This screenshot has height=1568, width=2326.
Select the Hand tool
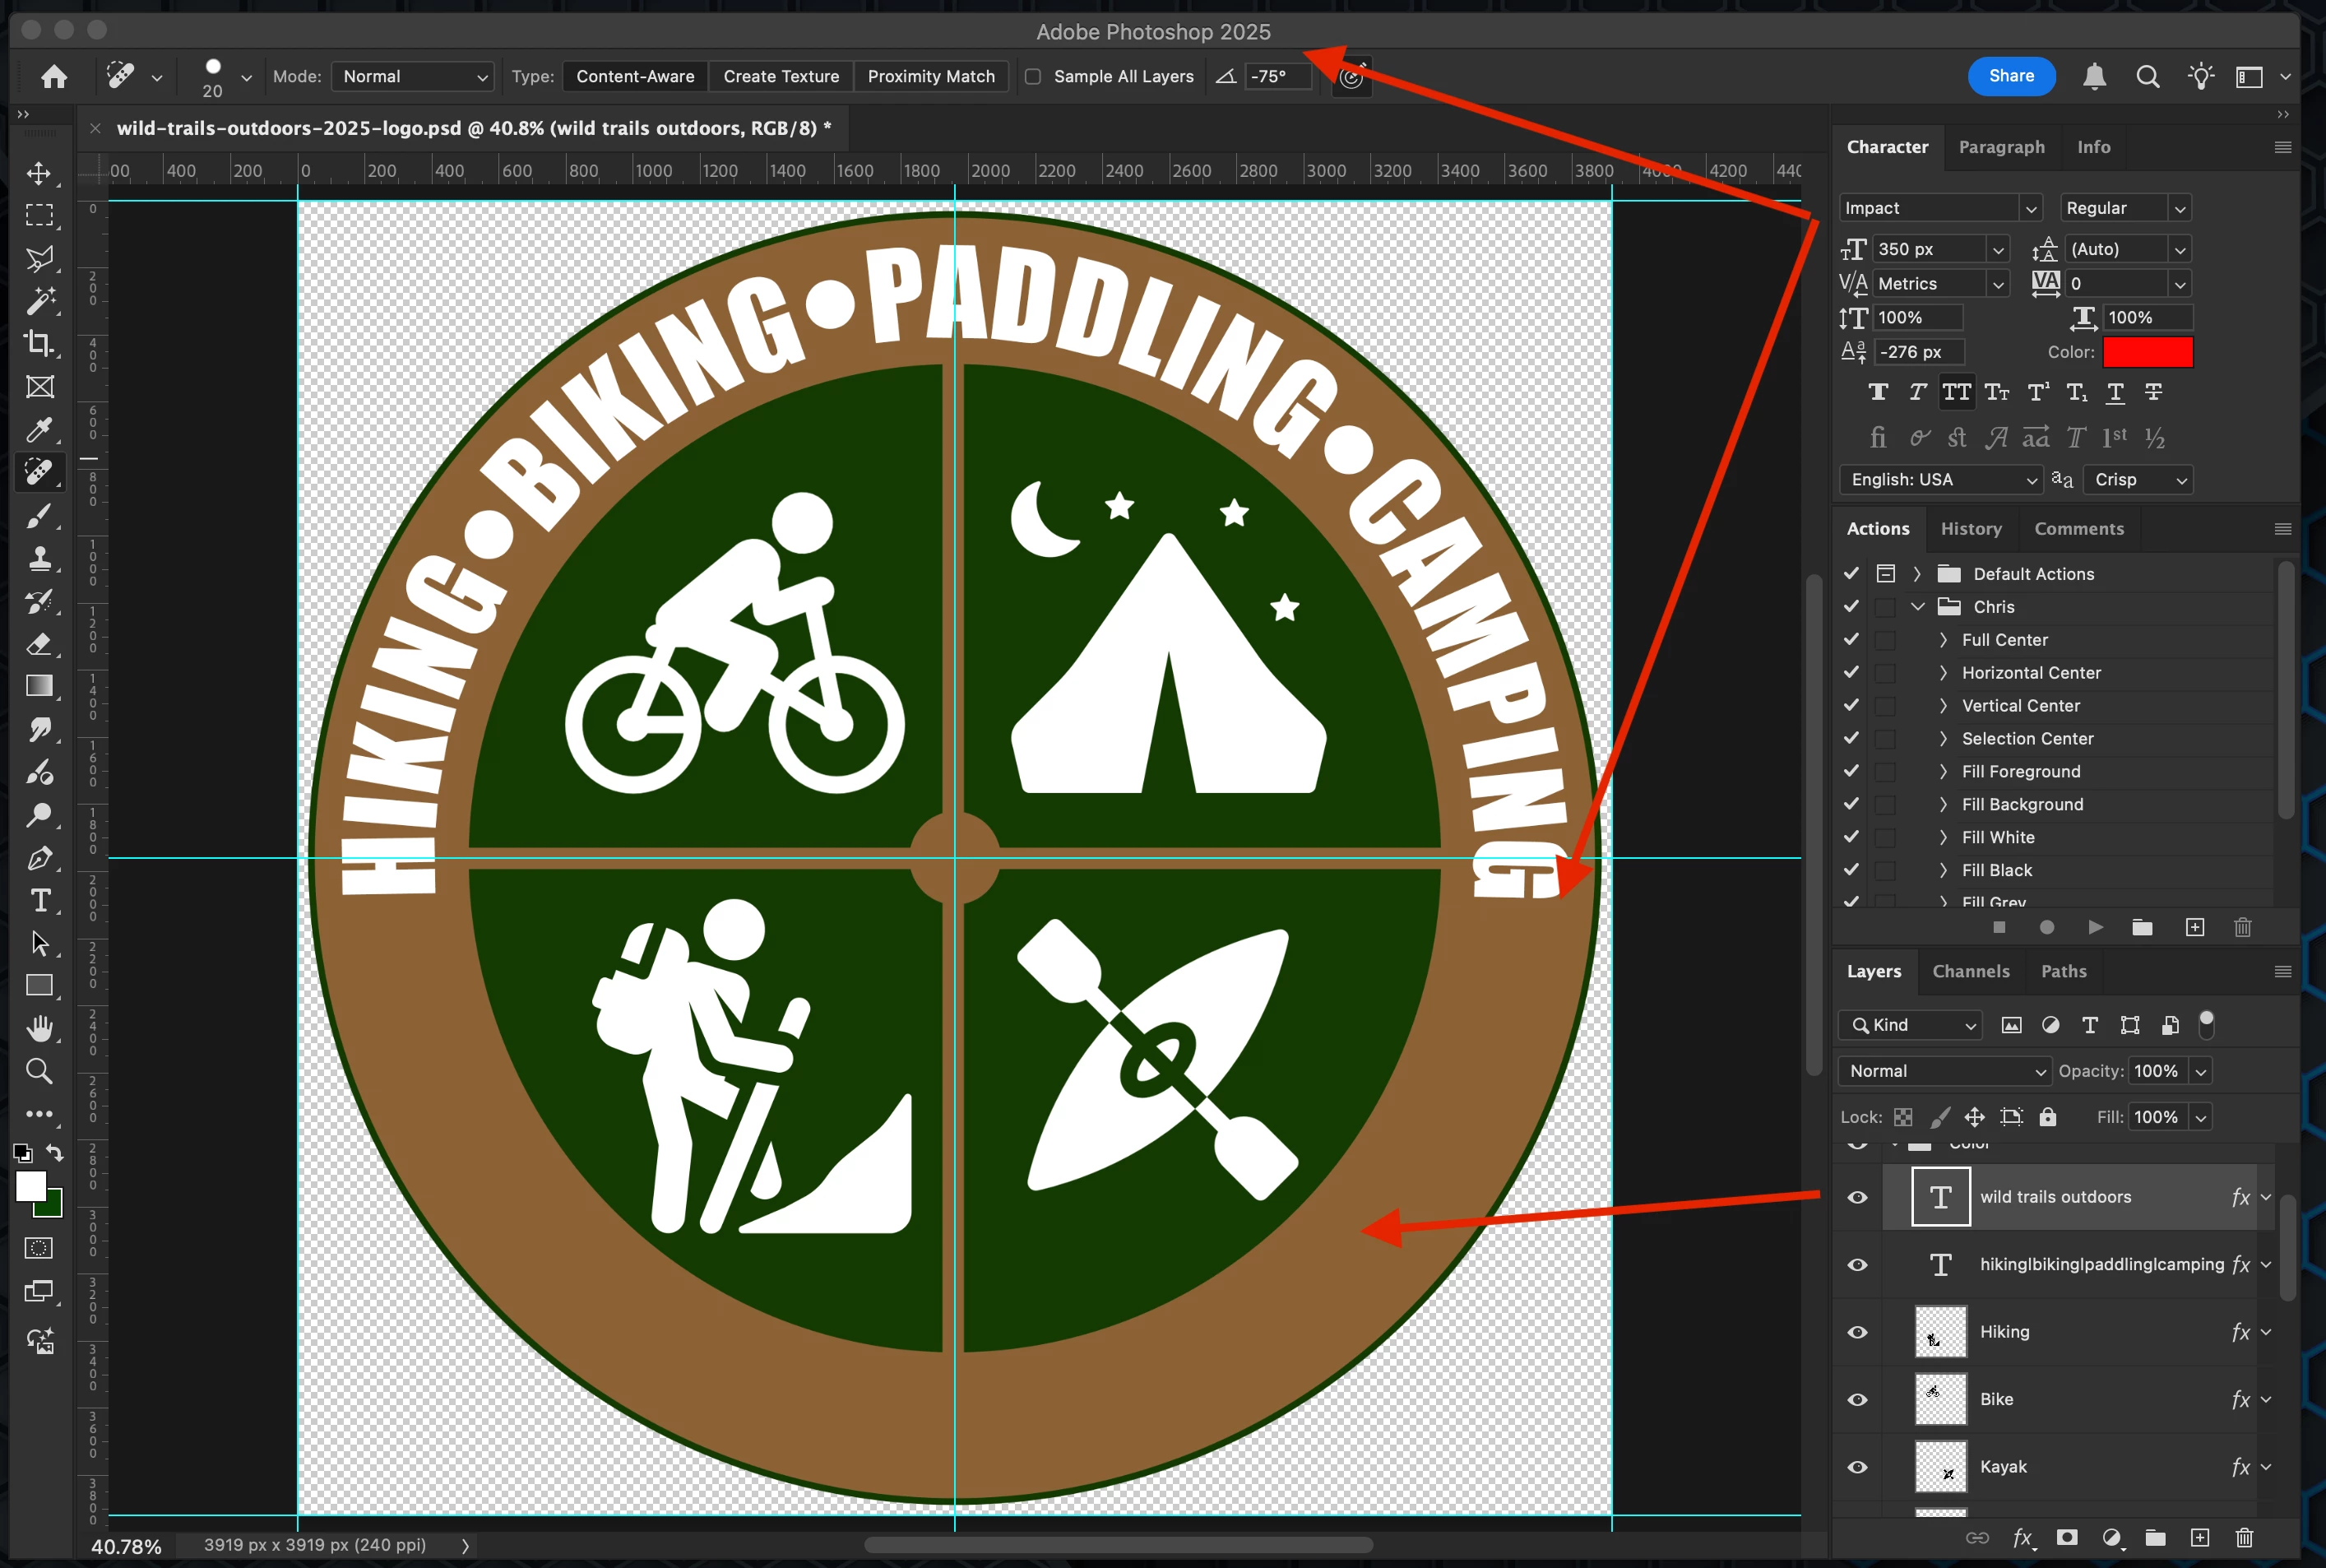coord(39,1028)
